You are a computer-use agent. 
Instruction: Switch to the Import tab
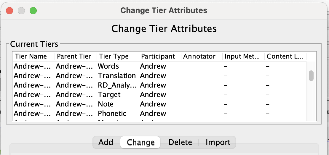tap(218, 142)
